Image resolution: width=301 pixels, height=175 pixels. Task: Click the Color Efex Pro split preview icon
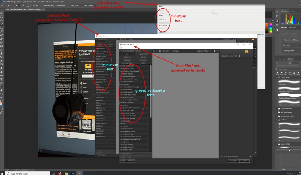point(164,51)
